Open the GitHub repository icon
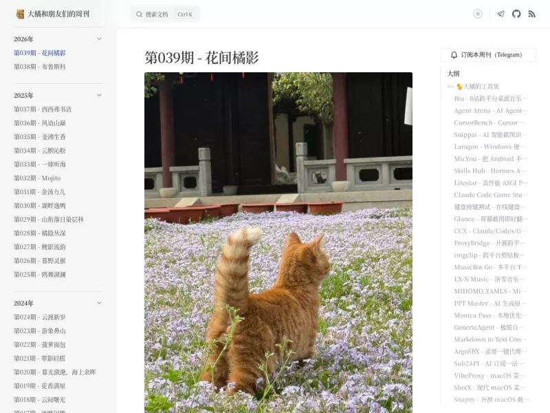 click(x=516, y=14)
